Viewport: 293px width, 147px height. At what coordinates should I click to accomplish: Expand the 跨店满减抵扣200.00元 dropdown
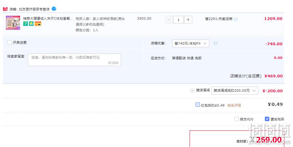coord(235,91)
